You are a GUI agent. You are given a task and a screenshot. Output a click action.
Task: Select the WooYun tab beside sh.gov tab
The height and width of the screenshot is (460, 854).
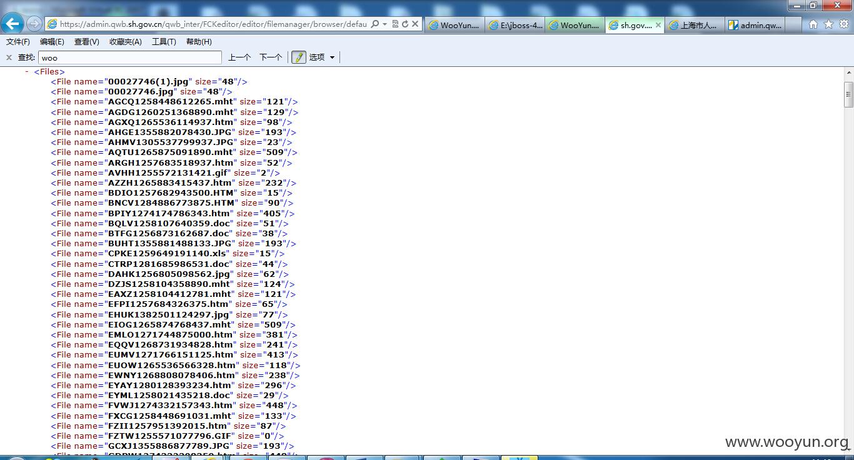click(575, 25)
